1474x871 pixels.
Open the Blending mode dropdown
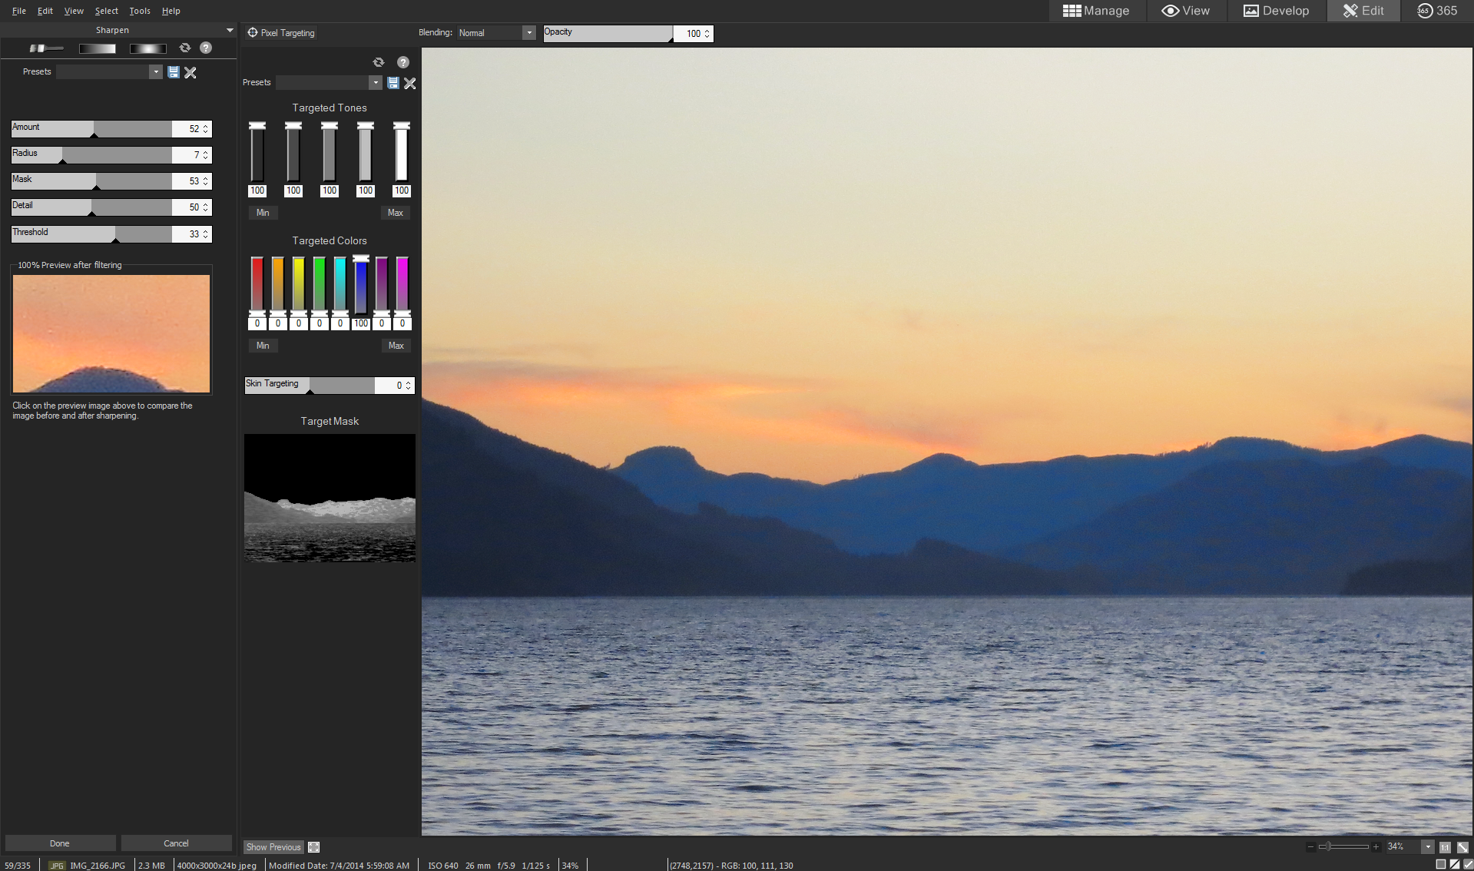528,33
